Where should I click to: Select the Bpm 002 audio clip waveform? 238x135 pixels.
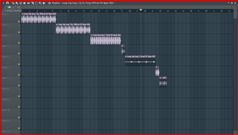point(73,30)
